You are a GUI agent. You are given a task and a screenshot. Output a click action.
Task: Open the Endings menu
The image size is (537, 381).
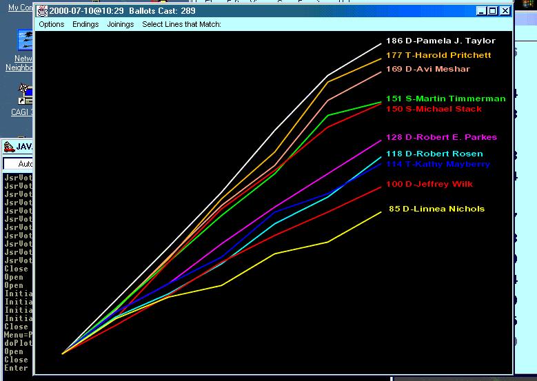tap(85, 24)
